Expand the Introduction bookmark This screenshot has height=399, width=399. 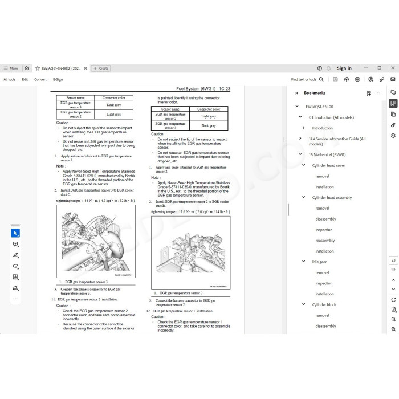pyautogui.click(x=303, y=128)
